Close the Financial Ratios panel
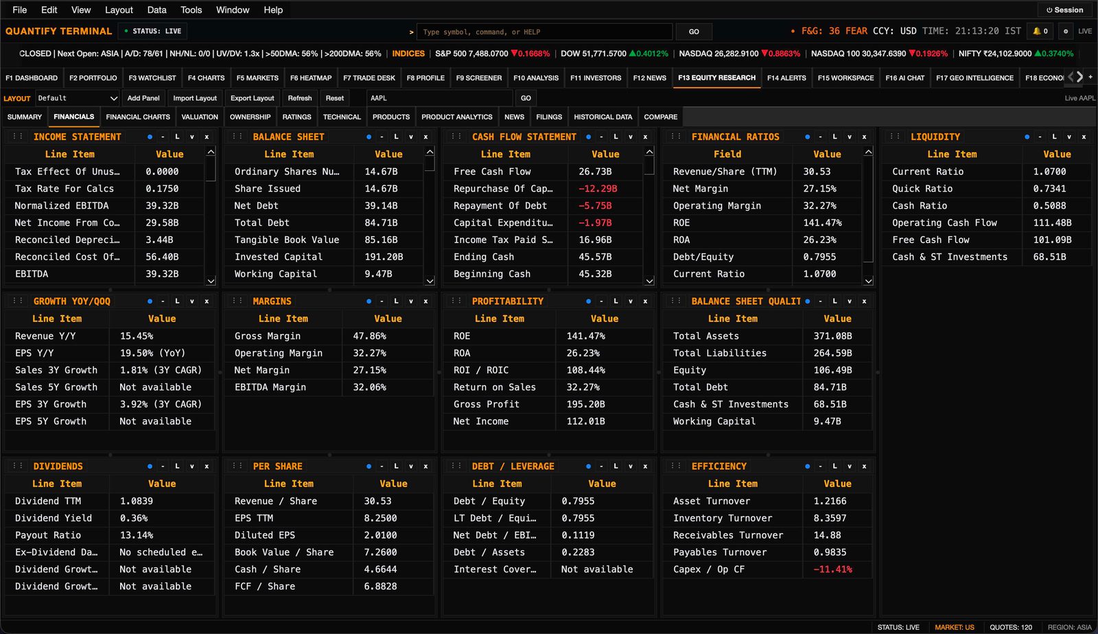 [864, 137]
